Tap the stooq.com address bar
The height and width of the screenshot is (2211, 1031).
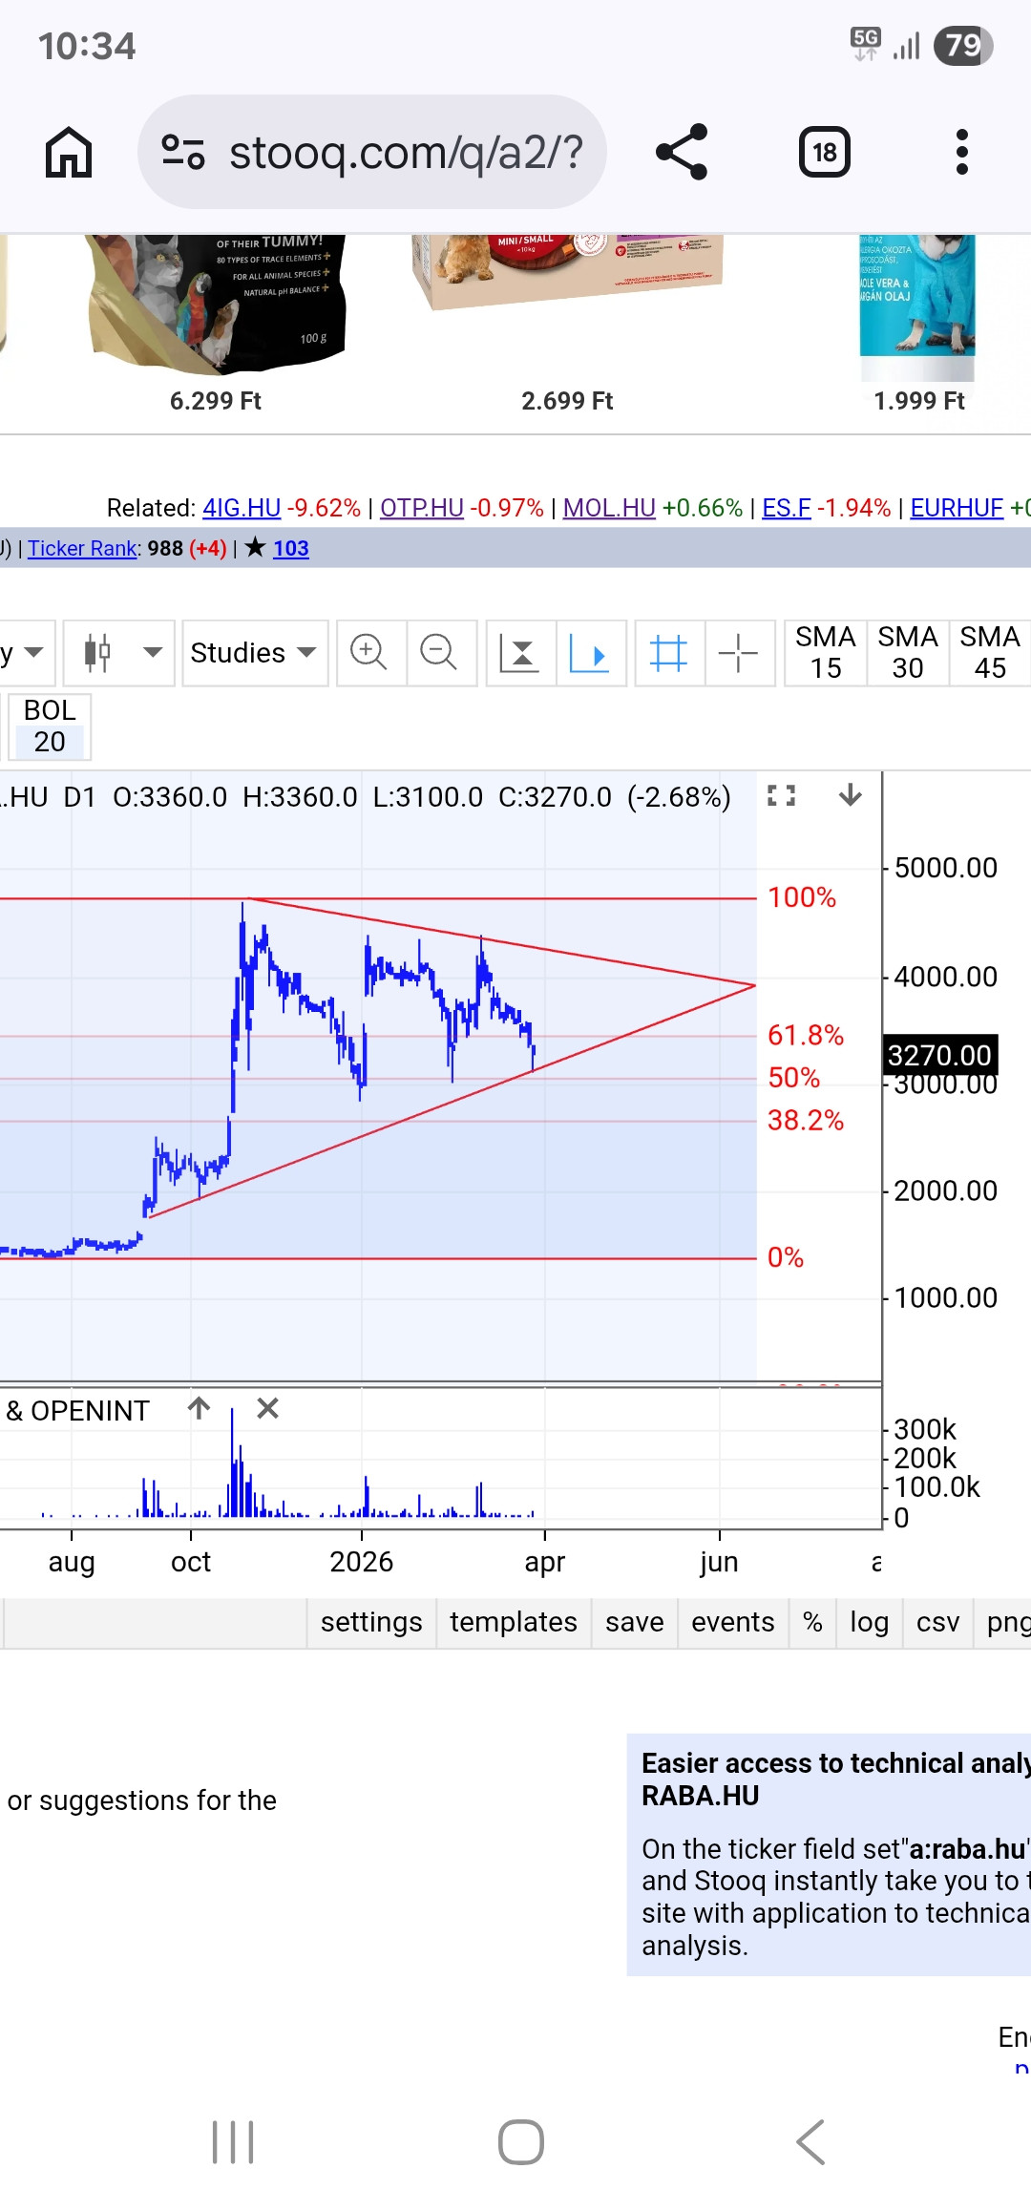pos(405,153)
